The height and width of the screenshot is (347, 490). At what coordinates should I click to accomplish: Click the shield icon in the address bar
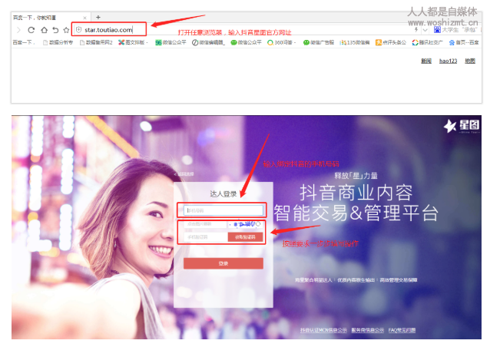pyautogui.click(x=79, y=30)
